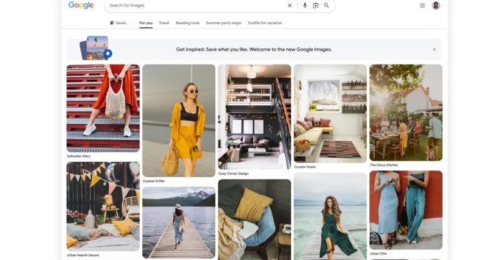The image size is (499, 260).
Task: Open the Urban Hearth Decors patio image
Action: pos(103,207)
